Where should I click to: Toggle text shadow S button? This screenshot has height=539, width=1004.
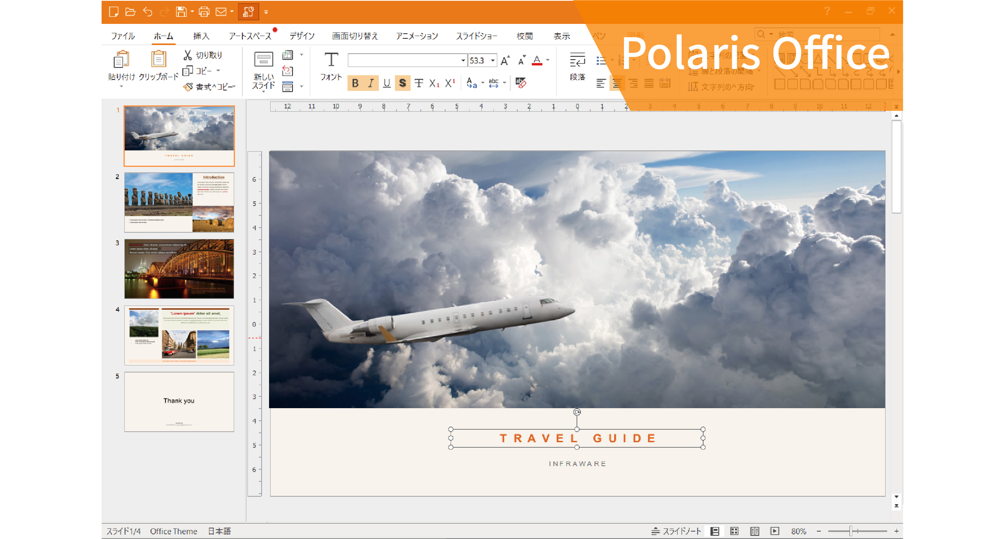pyautogui.click(x=402, y=83)
